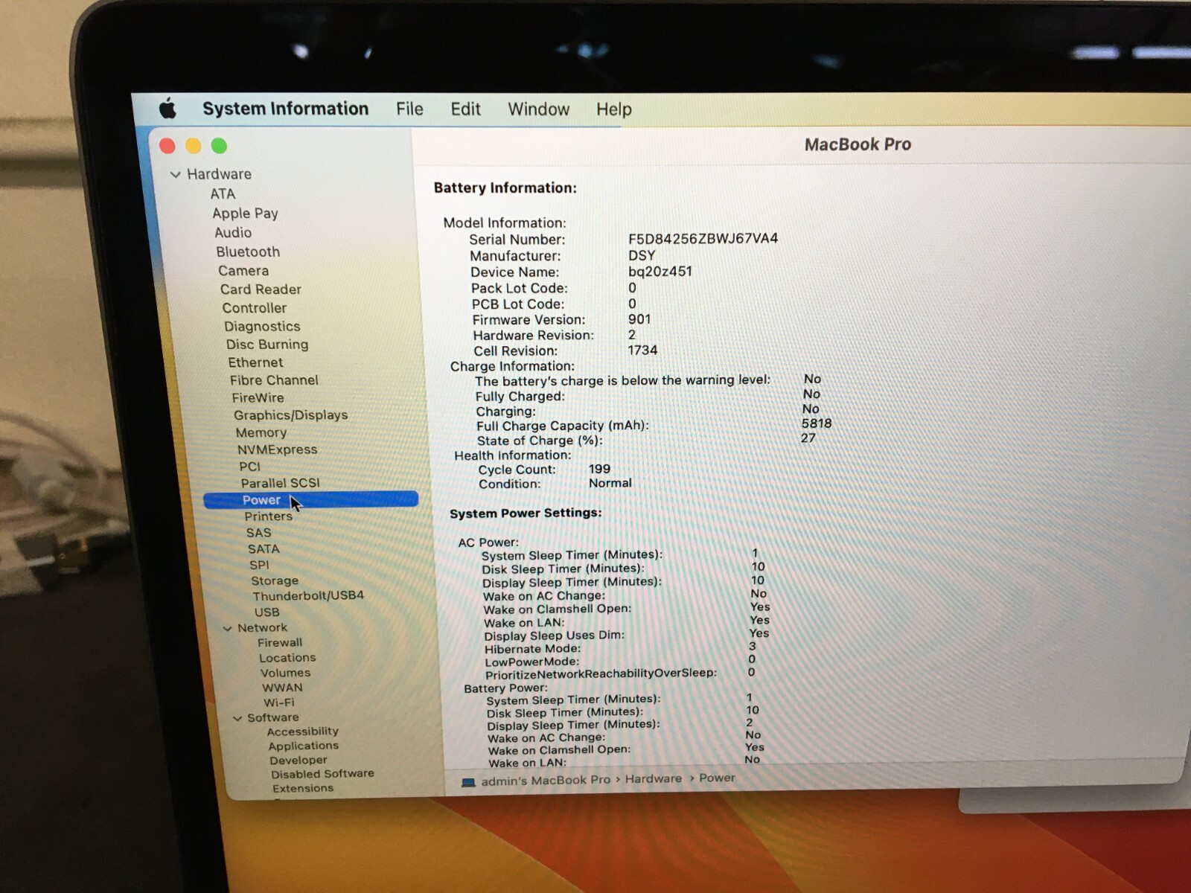Image resolution: width=1191 pixels, height=893 pixels.
Task: Select Card Reader in the sidebar
Action: coord(261,289)
